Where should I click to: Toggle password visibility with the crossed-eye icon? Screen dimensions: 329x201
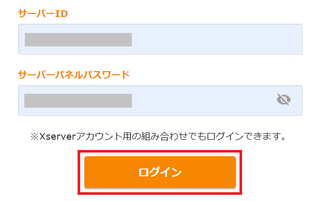283,99
